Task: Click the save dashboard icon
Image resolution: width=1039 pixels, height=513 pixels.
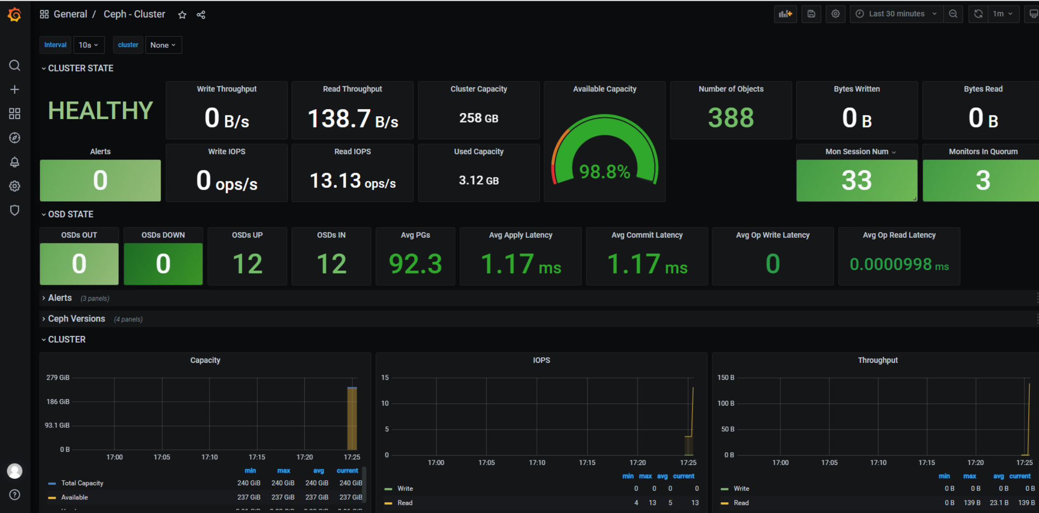Action: 811,14
